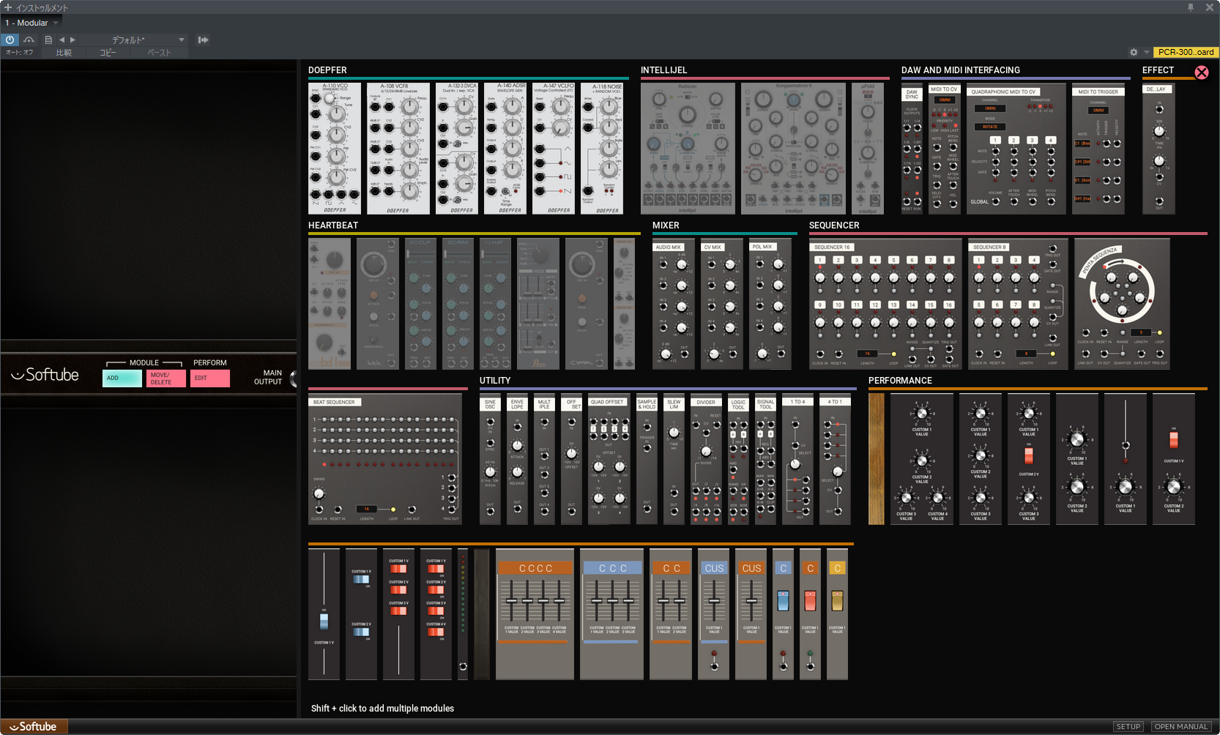
Task: Add the DELAY effect module
Action: pyautogui.click(x=1159, y=149)
